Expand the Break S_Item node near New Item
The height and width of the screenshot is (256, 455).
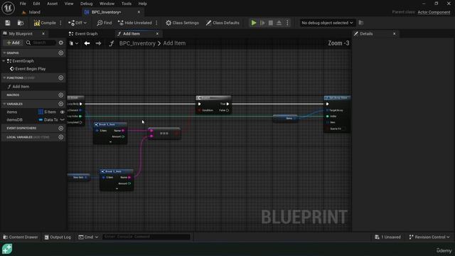(117, 188)
